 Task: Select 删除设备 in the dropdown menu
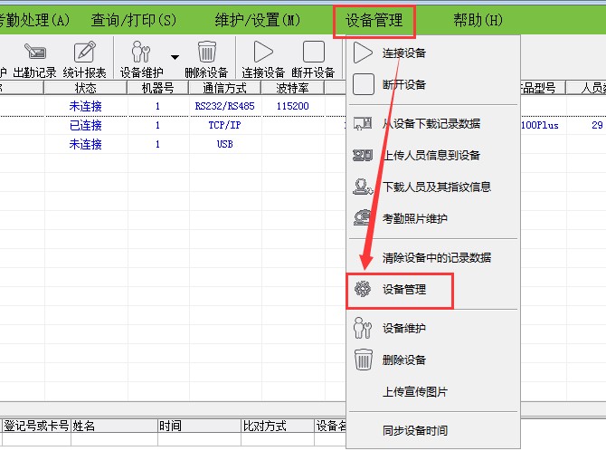433,360
